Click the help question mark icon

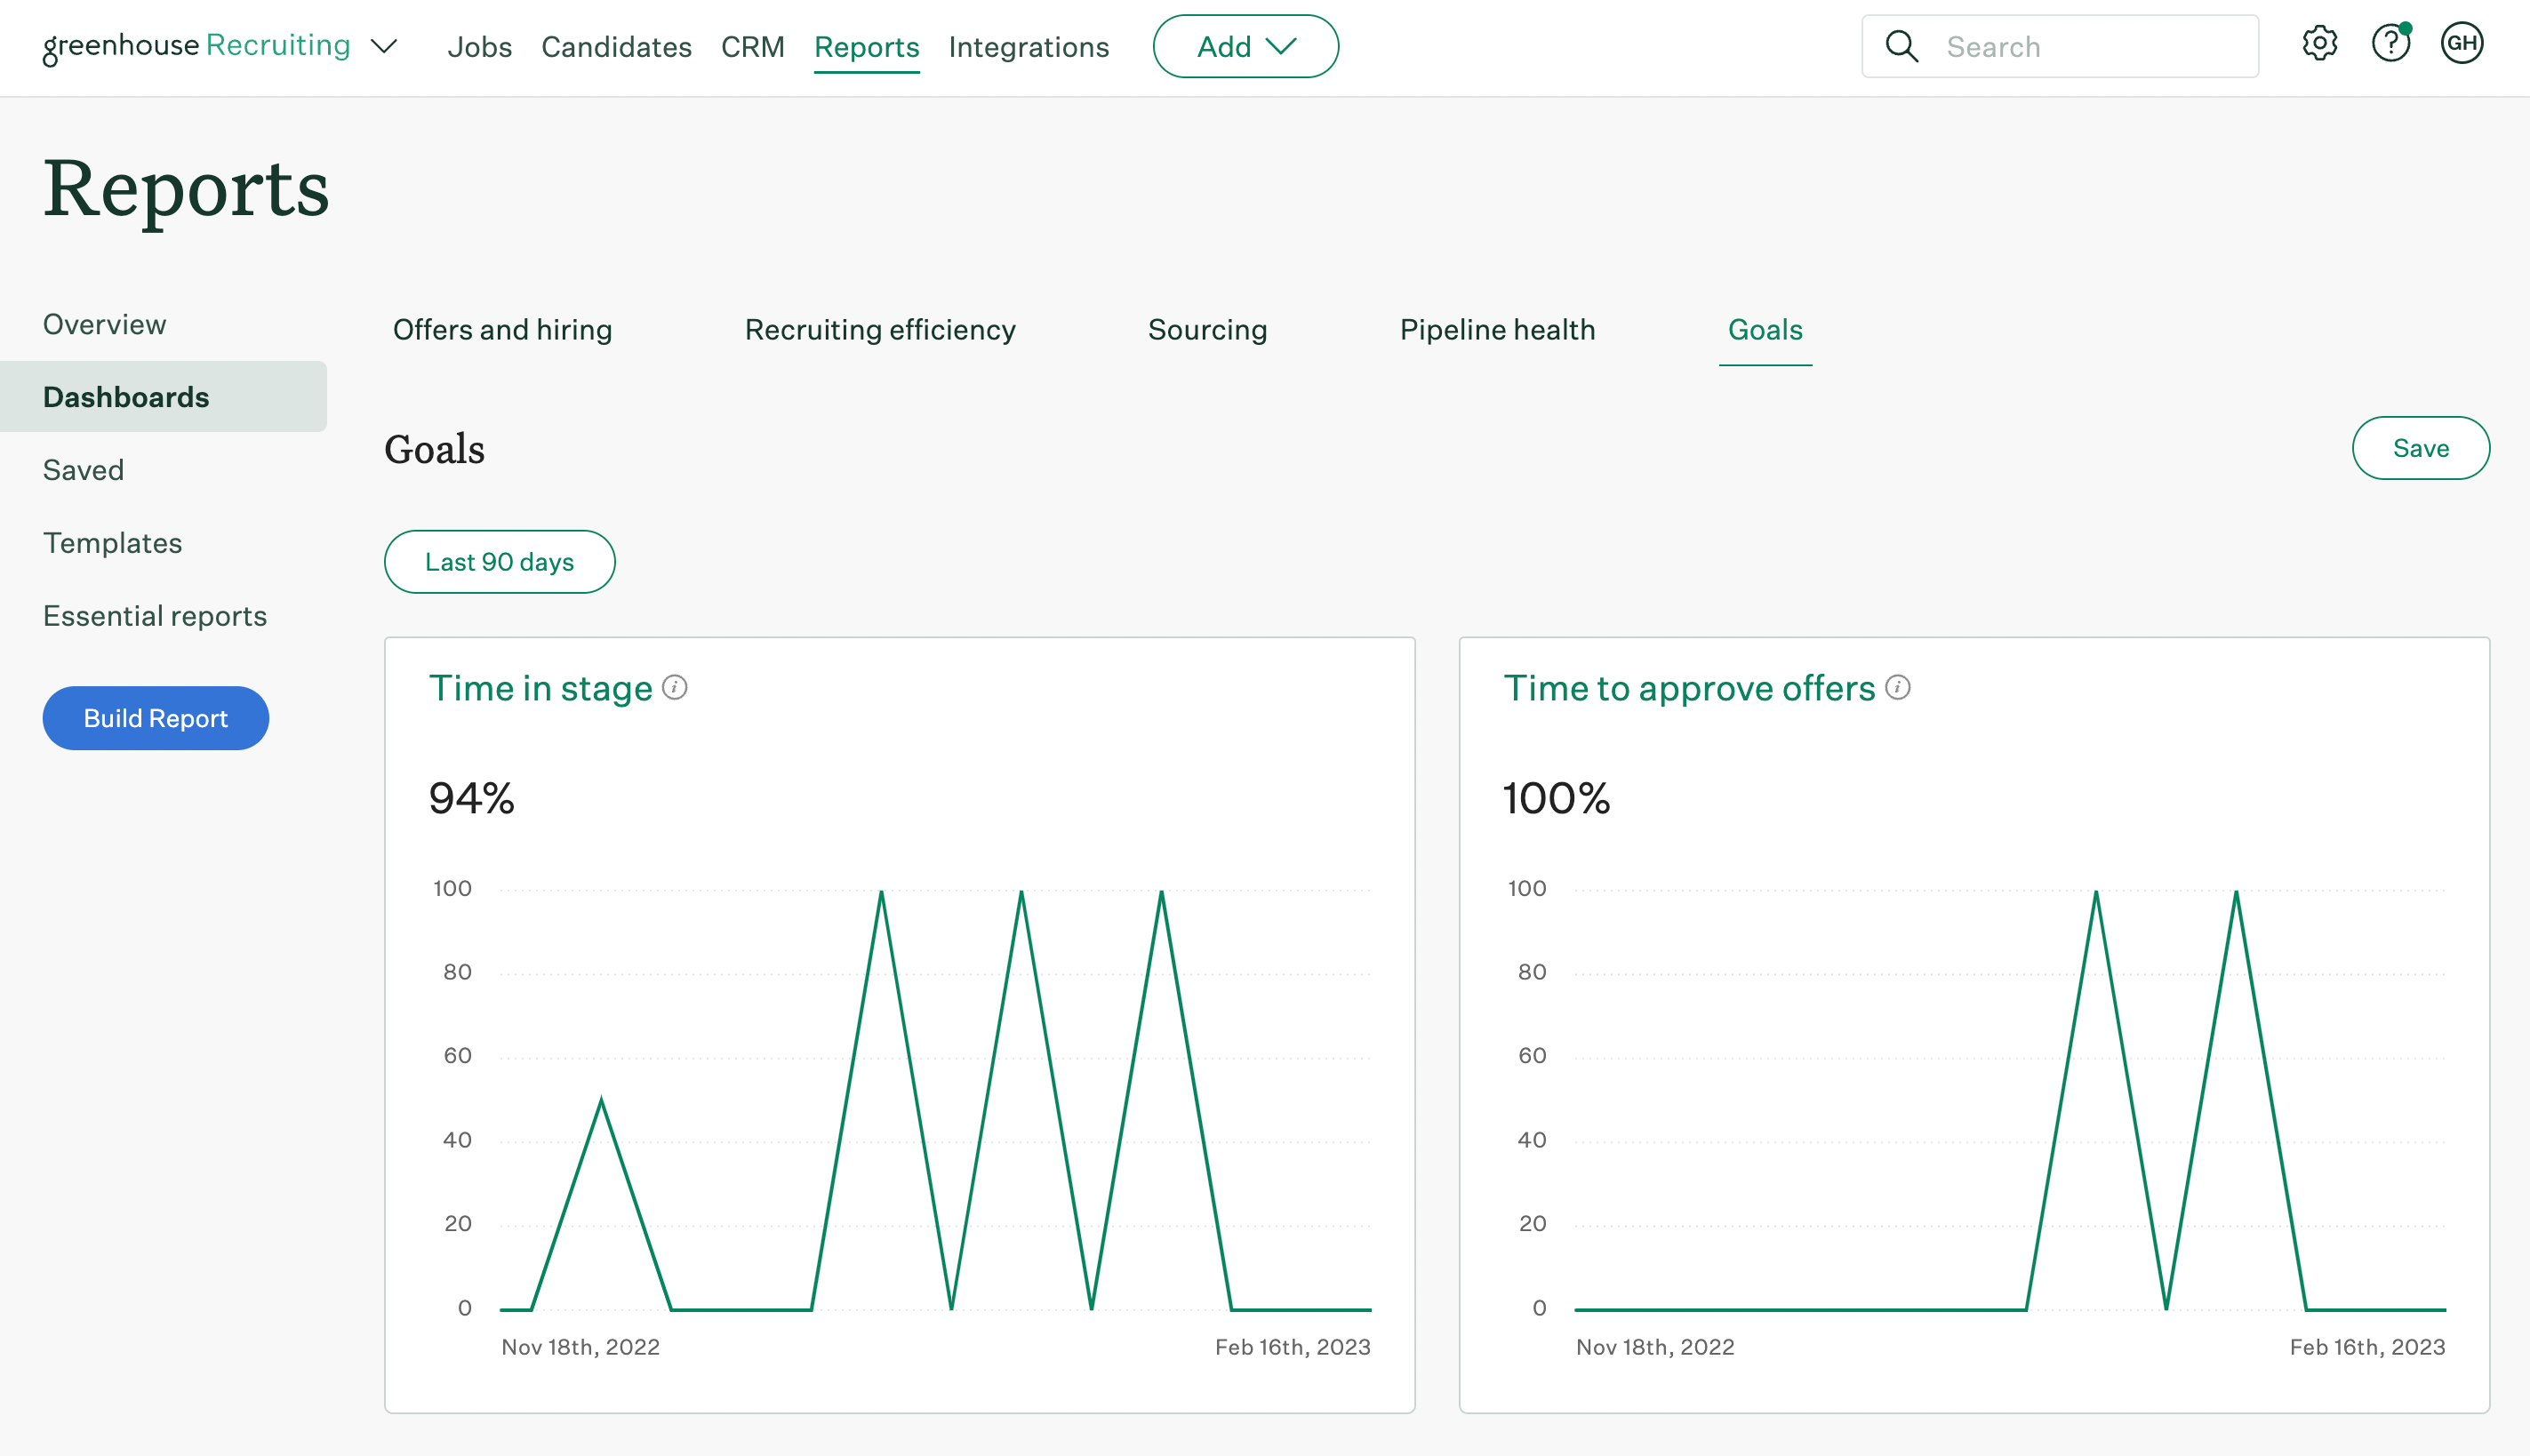(2390, 44)
